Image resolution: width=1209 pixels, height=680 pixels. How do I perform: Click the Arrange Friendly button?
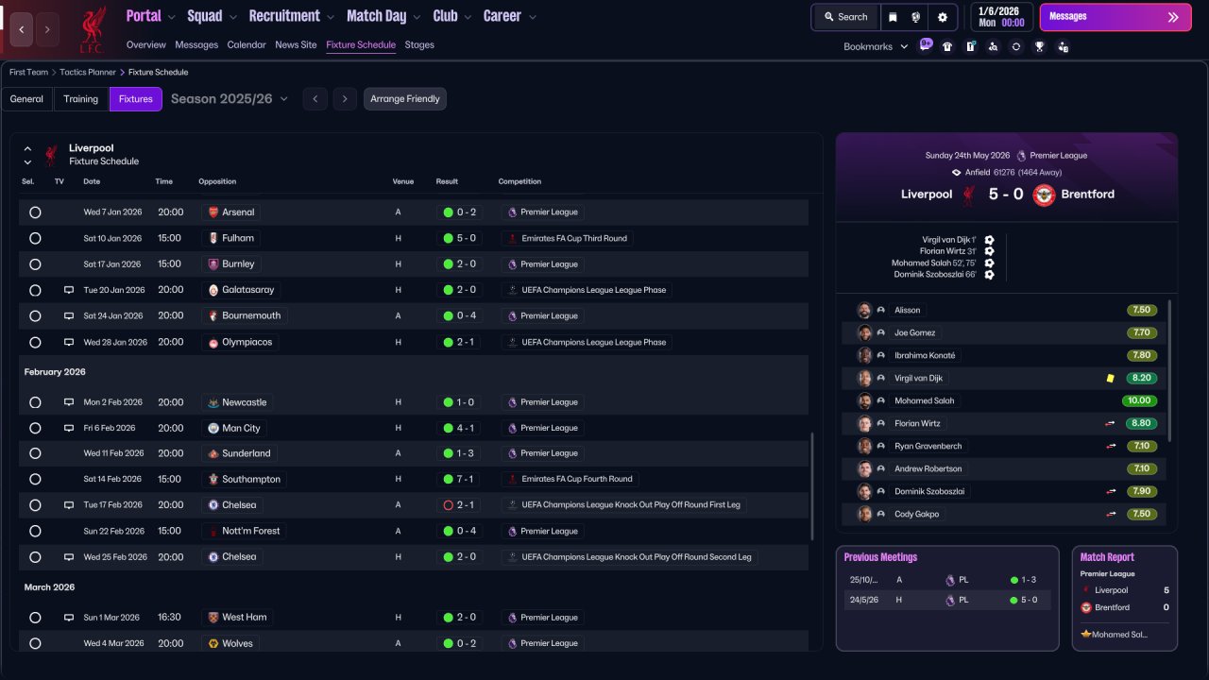coord(405,99)
